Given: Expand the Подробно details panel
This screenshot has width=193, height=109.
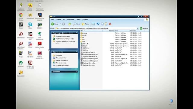Looking at the screenshot, I should pyautogui.click(x=76, y=71).
